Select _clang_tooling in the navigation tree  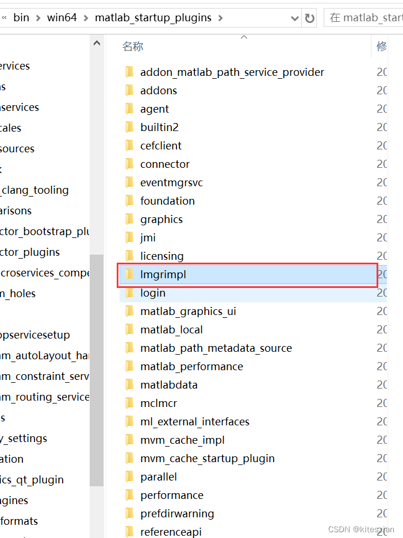coord(34,190)
